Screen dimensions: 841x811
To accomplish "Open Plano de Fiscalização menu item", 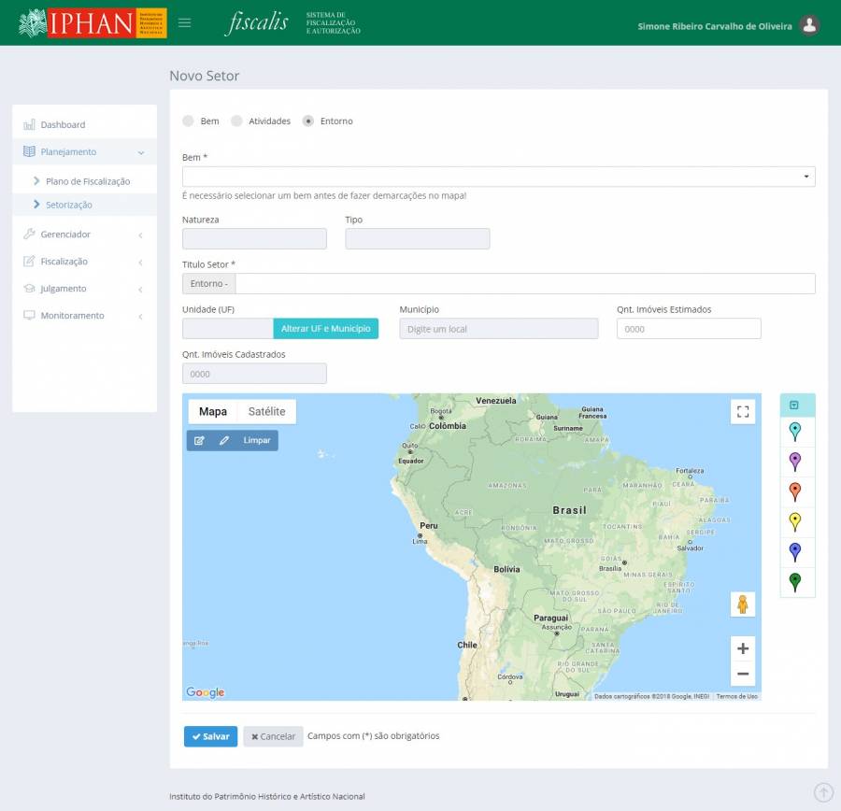I will pyautogui.click(x=88, y=181).
